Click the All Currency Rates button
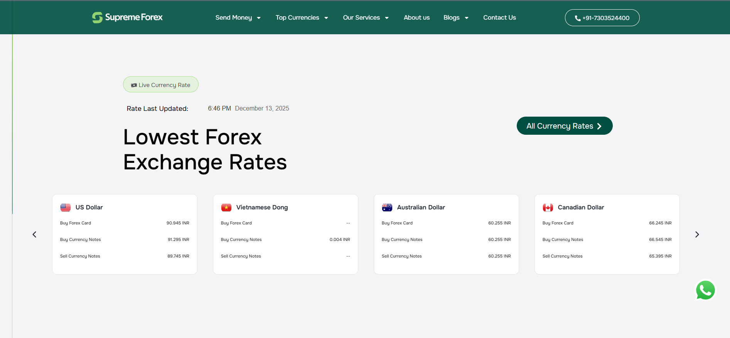Image resolution: width=730 pixels, height=338 pixels. click(564, 126)
